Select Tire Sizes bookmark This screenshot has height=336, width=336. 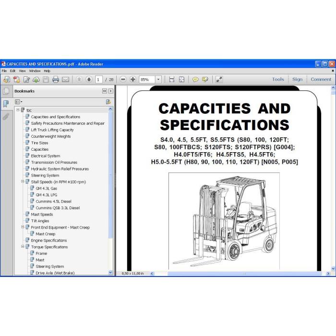[39, 143]
